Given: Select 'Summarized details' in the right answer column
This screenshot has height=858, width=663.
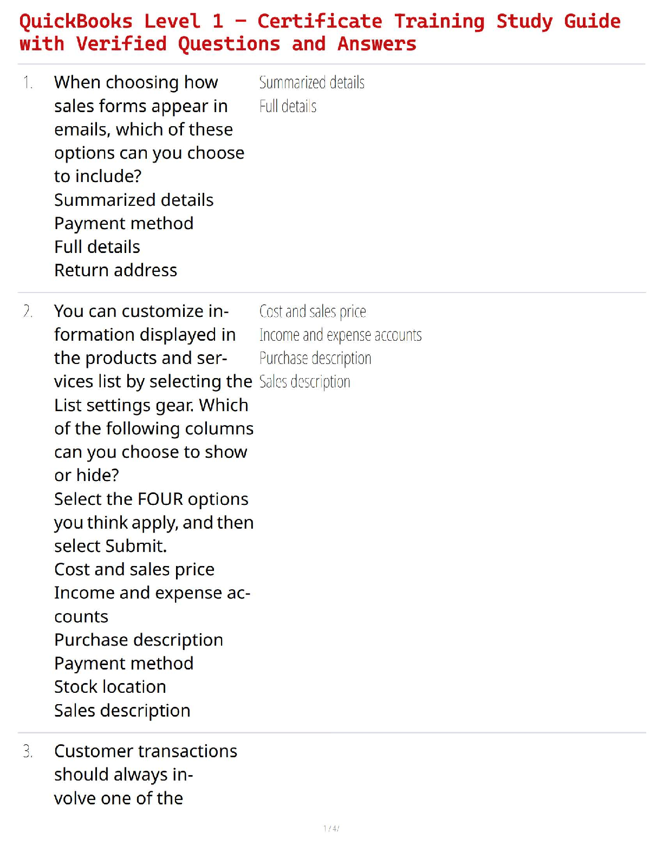Looking at the screenshot, I should click(x=311, y=83).
